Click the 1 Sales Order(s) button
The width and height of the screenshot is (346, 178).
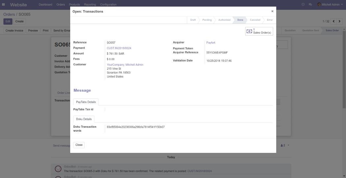pos(259,31)
